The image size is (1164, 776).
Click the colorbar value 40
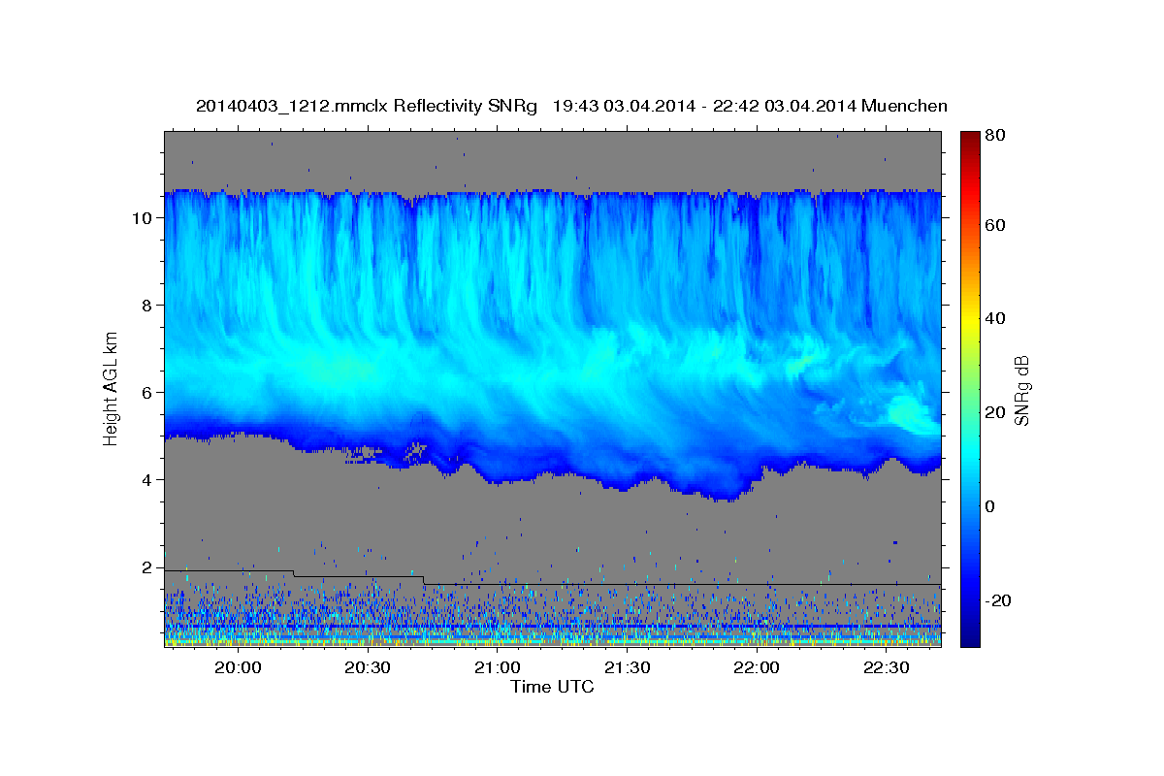tap(997, 318)
